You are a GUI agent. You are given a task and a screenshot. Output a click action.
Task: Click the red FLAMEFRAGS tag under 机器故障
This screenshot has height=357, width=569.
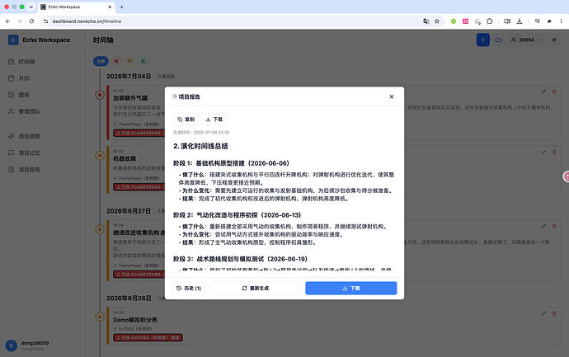(139, 187)
